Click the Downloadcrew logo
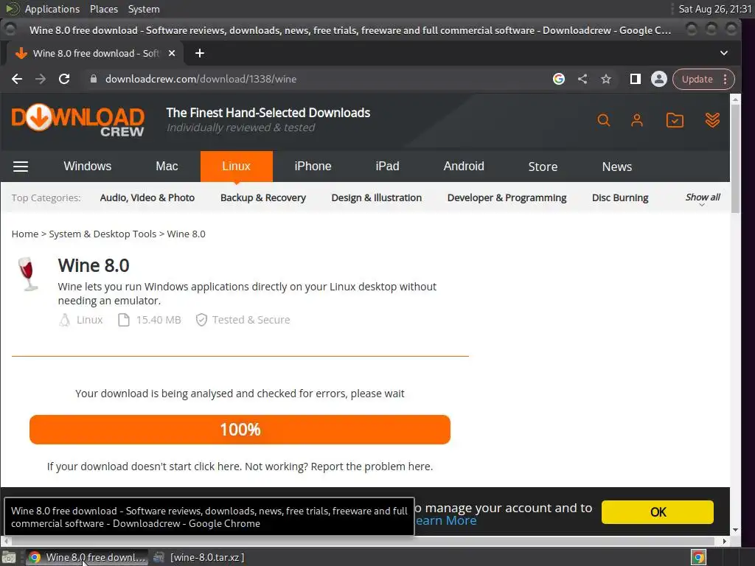Viewport: 755px width, 566px height. pyautogui.click(x=77, y=120)
